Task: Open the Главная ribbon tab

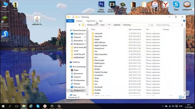Action: tap(79, 21)
